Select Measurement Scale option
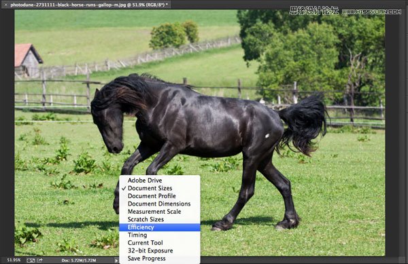 (160, 211)
